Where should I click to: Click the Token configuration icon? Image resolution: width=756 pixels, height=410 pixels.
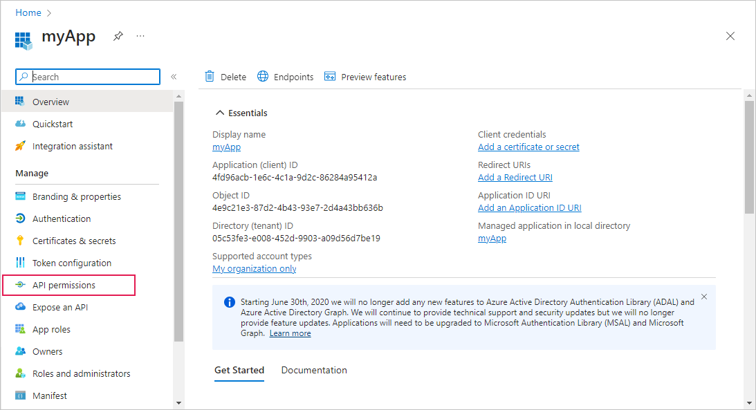coord(20,263)
